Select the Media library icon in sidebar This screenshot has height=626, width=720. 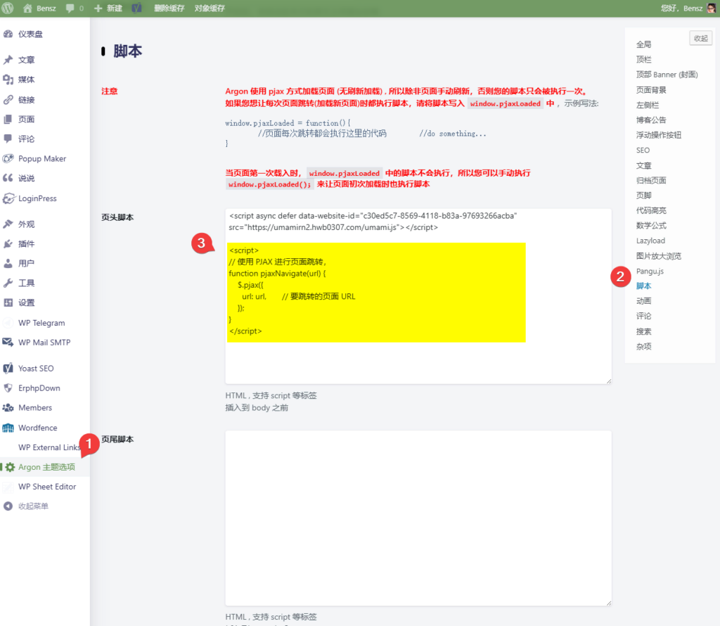[8, 79]
